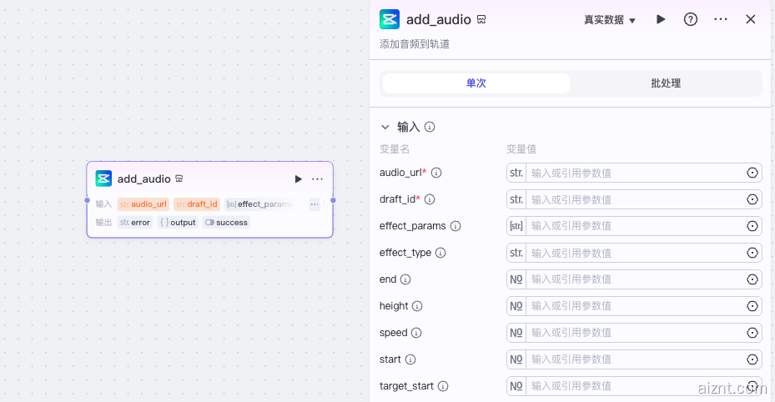Screen dimensions: 775x402
Task: Open reference picker for speed field
Action: click(752, 333)
